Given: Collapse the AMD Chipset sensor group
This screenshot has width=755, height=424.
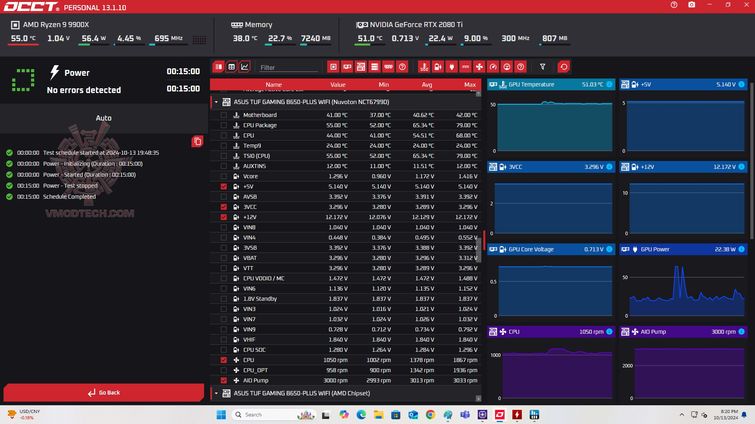Looking at the screenshot, I should pos(216,393).
